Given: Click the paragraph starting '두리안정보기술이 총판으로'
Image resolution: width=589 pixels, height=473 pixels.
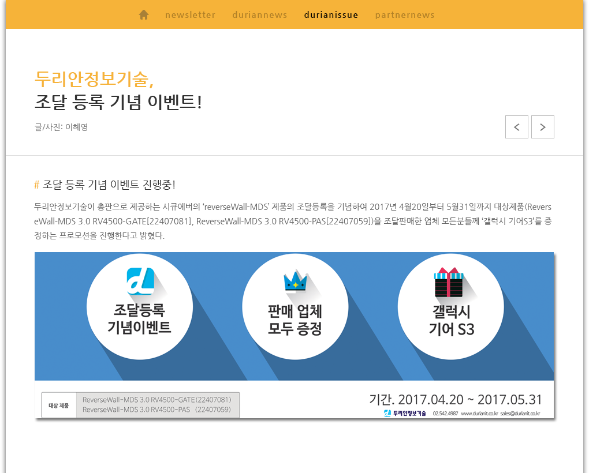Looking at the screenshot, I should pos(293,222).
